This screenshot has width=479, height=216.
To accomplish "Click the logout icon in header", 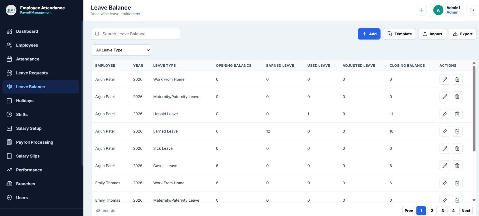I will pos(472,10).
